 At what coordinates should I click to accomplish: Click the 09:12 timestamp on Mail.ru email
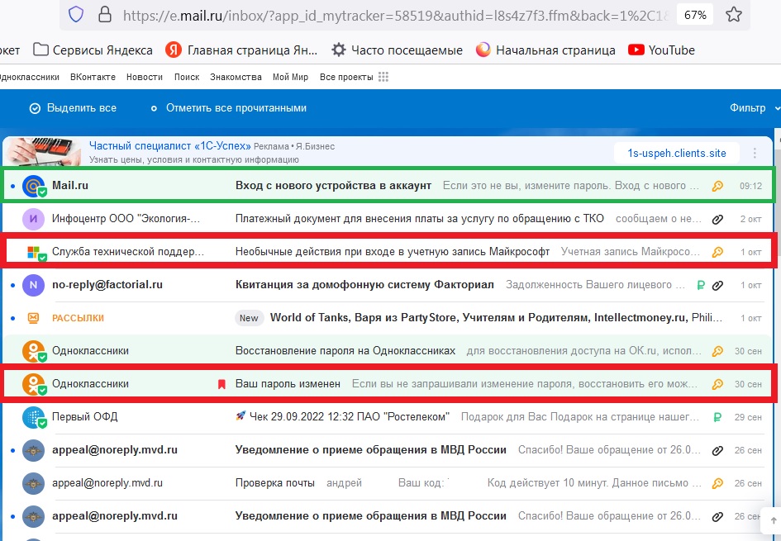[750, 186]
